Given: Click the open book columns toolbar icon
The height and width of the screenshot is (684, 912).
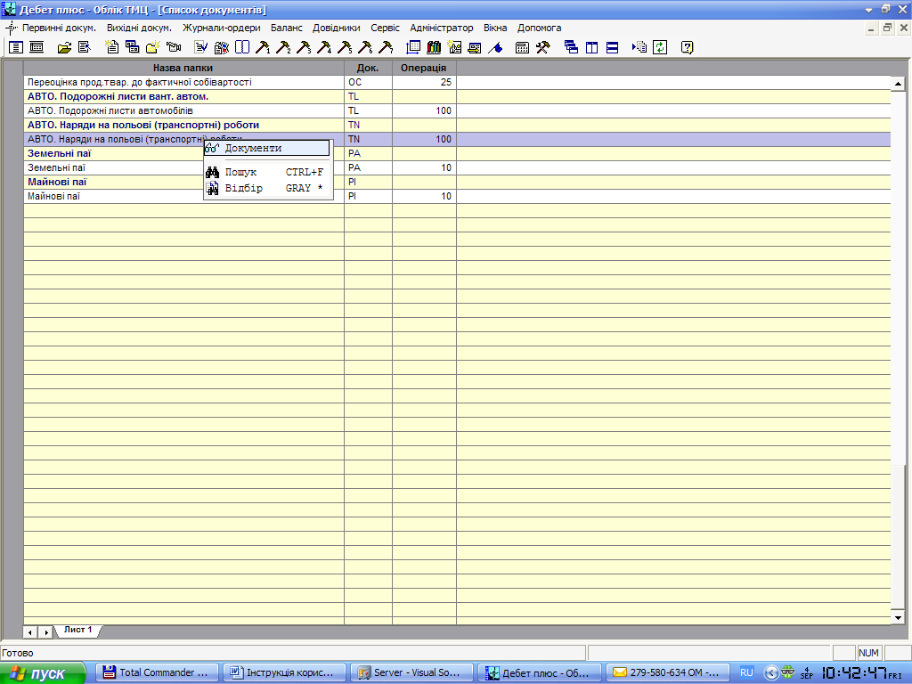Looking at the screenshot, I should pyautogui.click(x=242, y=48).
